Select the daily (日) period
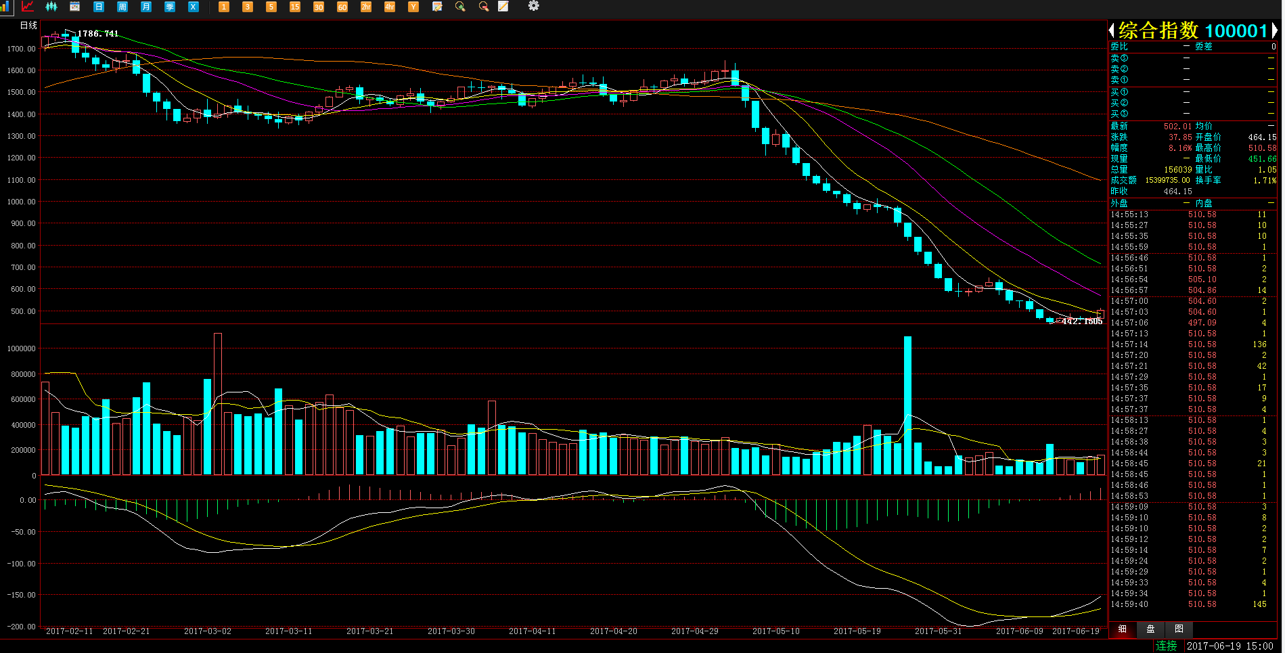Image resolution: width=1285 pixels, height=653 pixels. click(x=99, y=7)
